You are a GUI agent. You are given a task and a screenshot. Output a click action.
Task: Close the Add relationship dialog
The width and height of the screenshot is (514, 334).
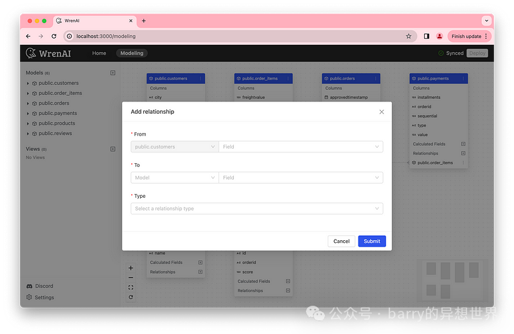[382, 112]
